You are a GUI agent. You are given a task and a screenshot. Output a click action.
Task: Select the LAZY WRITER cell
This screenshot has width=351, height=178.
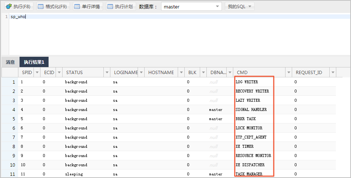tap(248, 100)
